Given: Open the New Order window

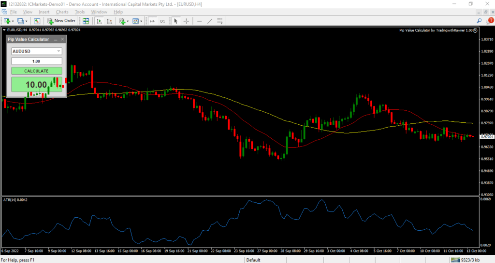Looking at the screenshot, I should [61, 21].
